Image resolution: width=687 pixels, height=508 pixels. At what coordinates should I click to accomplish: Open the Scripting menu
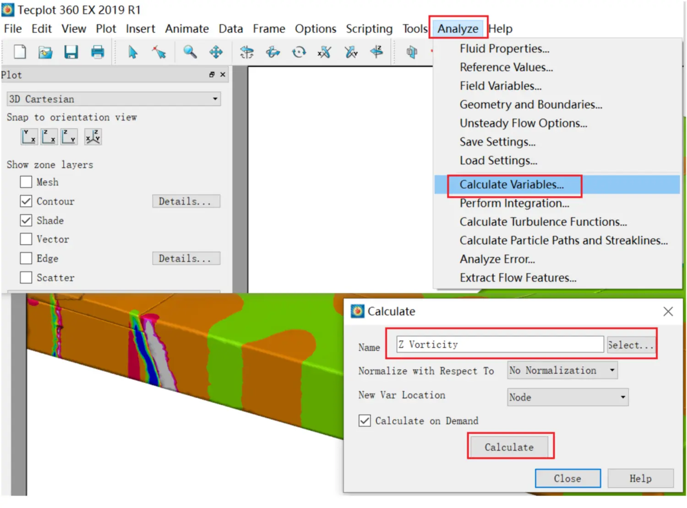point(369,29)
